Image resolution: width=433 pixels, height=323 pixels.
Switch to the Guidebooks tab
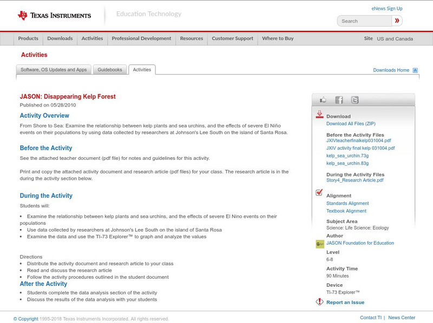110,70
